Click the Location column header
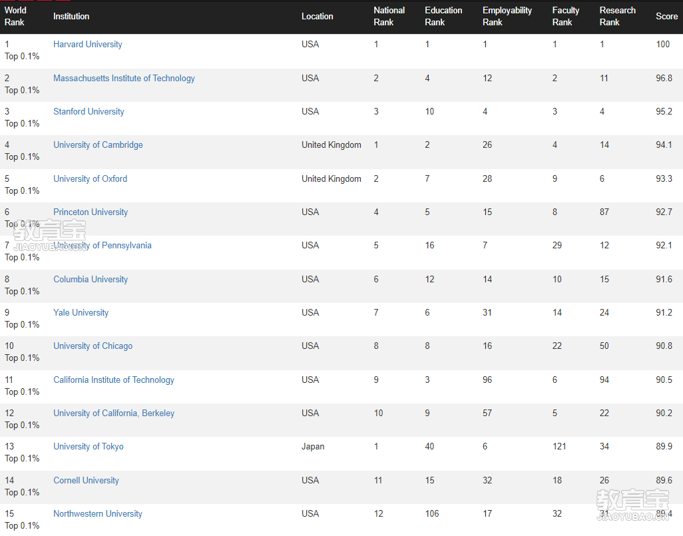The width and height of the screenshot is (683, 536). click(317, 16)
